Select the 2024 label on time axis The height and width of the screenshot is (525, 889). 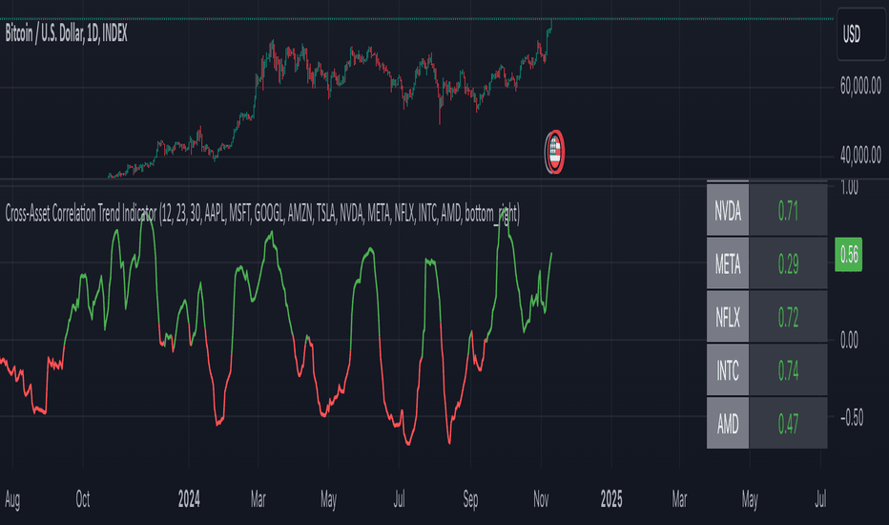(189, 498)
